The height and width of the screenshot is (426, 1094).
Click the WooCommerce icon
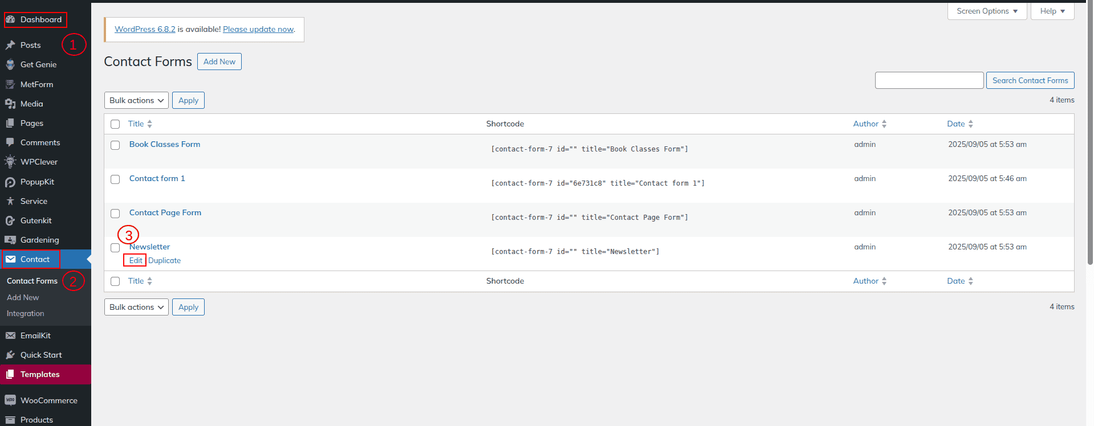coord(10,400)
